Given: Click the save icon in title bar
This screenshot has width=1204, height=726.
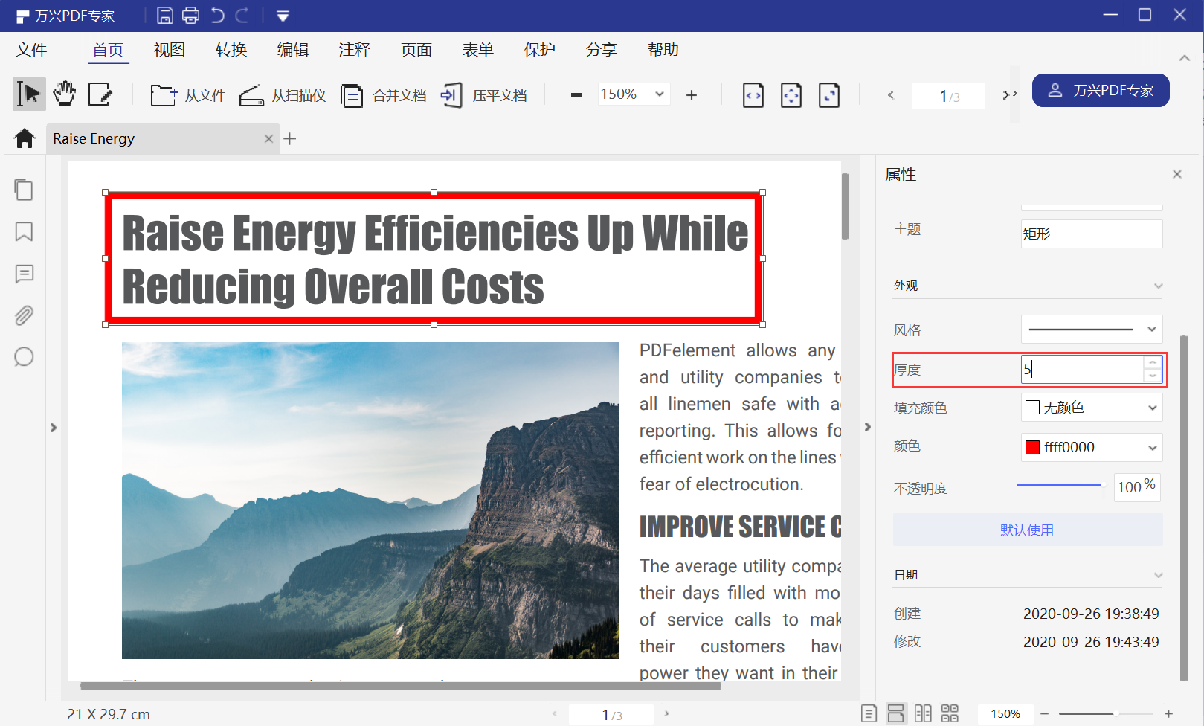Looking at the screenshot, I should click(165, 15).
